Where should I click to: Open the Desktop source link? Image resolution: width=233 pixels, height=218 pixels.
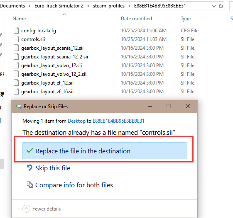(76, 121)
